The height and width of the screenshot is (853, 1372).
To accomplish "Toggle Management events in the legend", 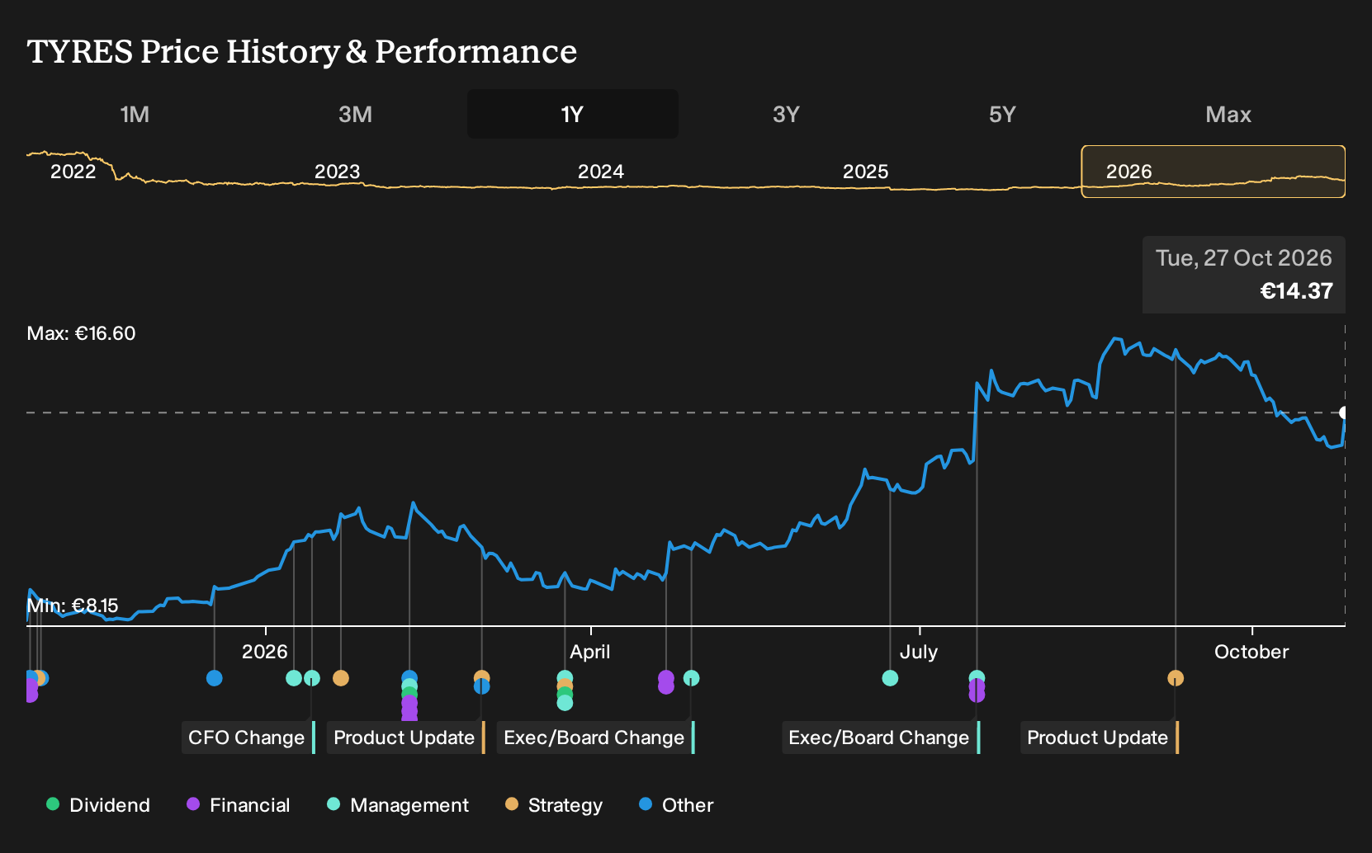I will point(398,805).
